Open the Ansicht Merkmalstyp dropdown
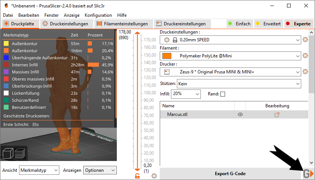 [39, 170]
